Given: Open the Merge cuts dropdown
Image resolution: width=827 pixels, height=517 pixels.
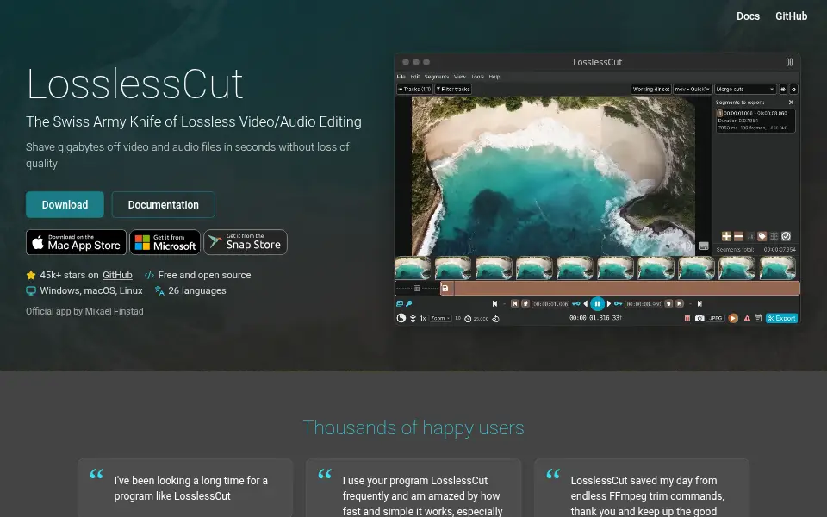Looking at the screenshot, I should (745, 89).
